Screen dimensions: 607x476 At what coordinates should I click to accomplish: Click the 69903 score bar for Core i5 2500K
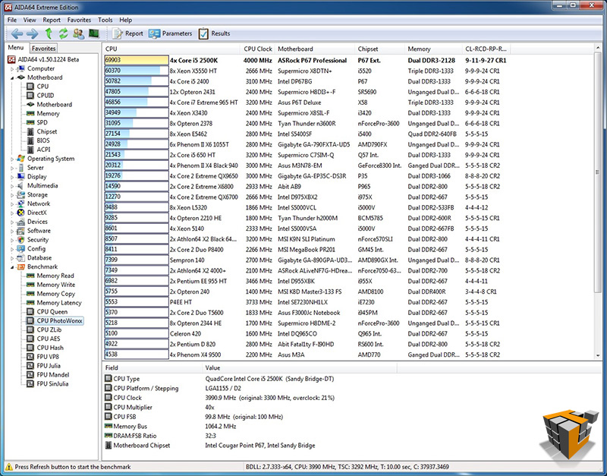137,60
